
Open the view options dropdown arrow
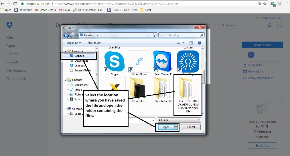184,43
